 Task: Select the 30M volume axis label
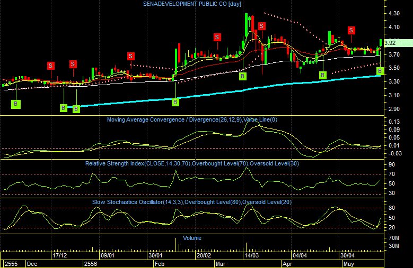pos(394,246)
